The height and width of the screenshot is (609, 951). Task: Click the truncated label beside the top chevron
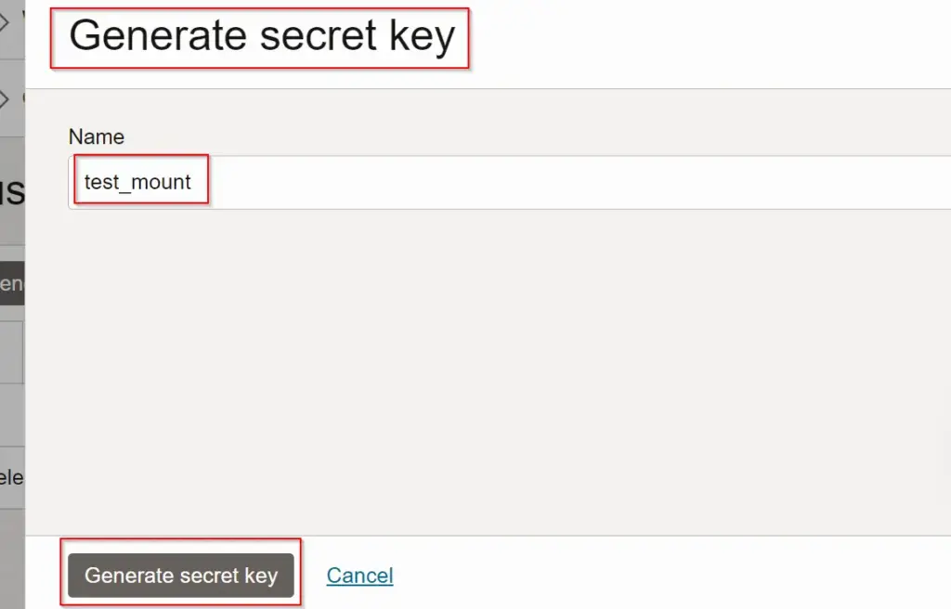[22, 19]
